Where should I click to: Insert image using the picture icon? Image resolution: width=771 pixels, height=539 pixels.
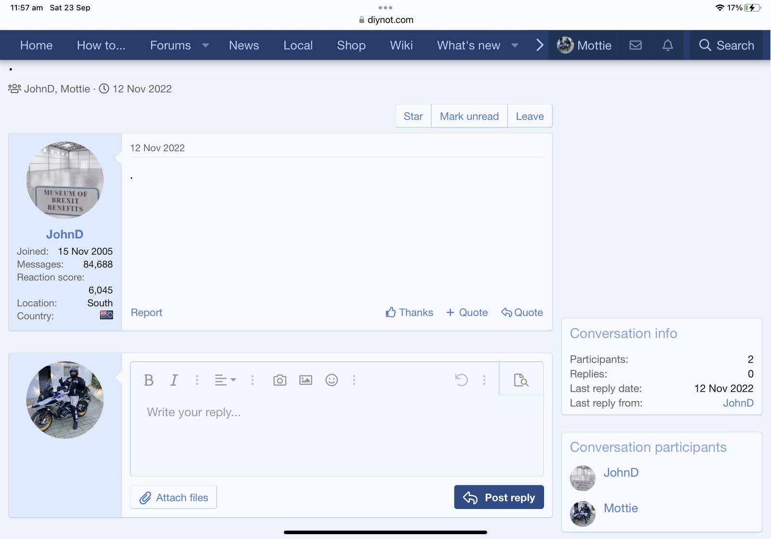(x=306, y=380)
